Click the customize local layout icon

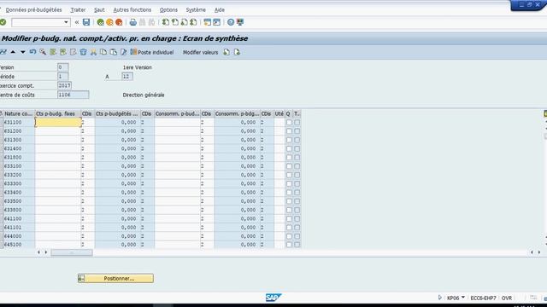pos(240,22)
